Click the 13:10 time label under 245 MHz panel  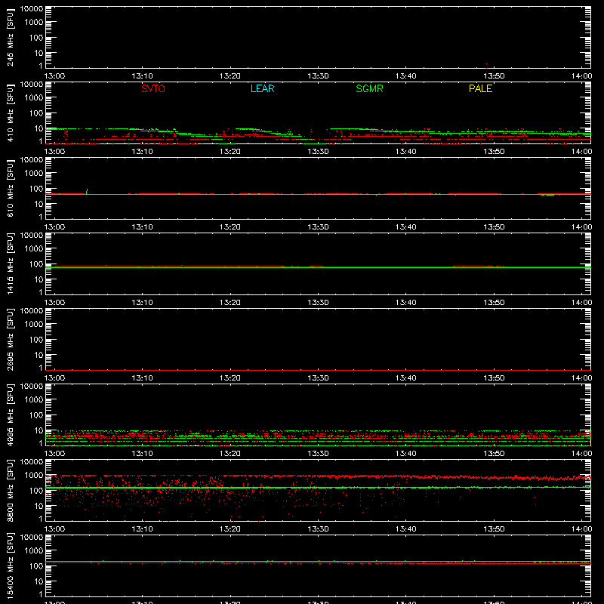pyautogui.click(x=142, y=76)
